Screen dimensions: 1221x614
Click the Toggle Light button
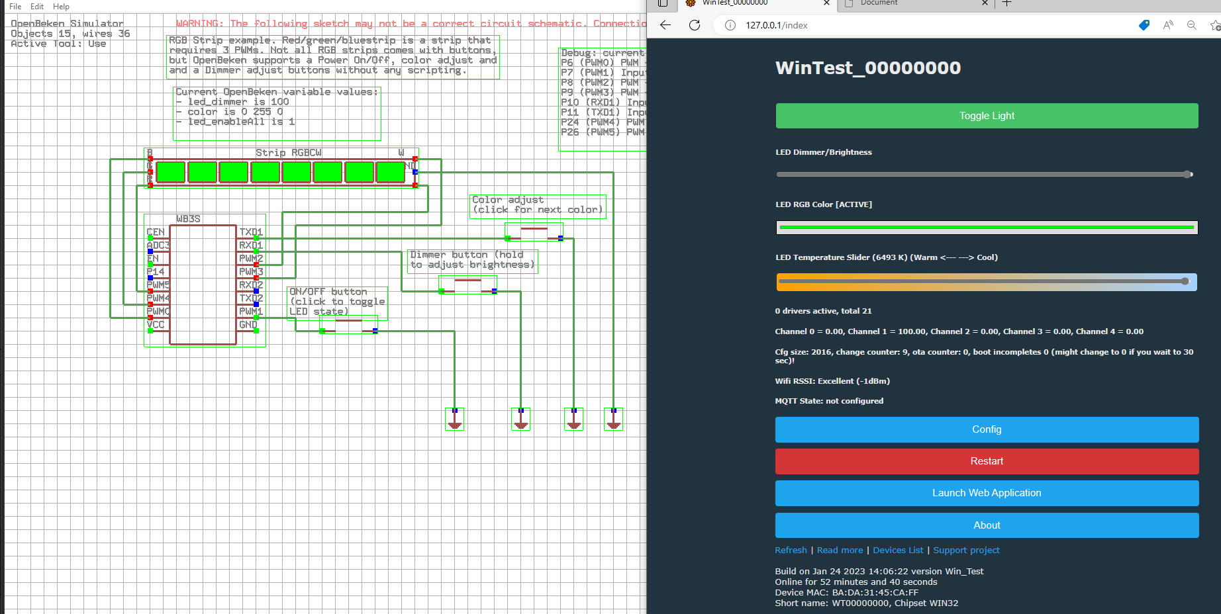[987, 116]
